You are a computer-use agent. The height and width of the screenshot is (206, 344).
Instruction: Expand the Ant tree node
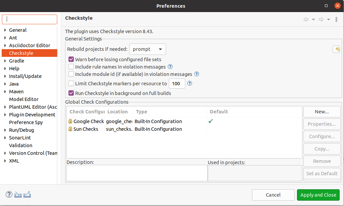click(x=5, y=38)
